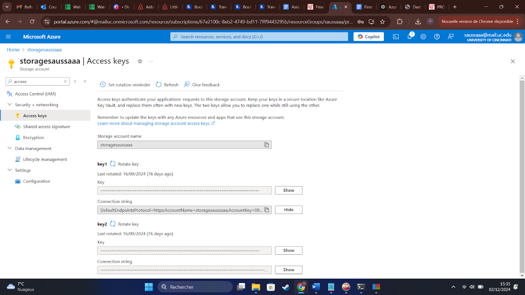
Task: Favorite this page with the star icon
Action: 140,61
